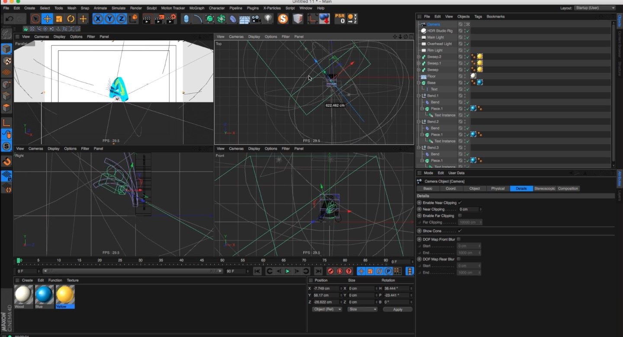Add a floor environment object icon
This screenshot has height=337, width=623.
click(x=245, y=19)
